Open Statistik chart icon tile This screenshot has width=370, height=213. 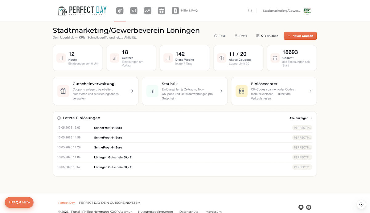152,91
